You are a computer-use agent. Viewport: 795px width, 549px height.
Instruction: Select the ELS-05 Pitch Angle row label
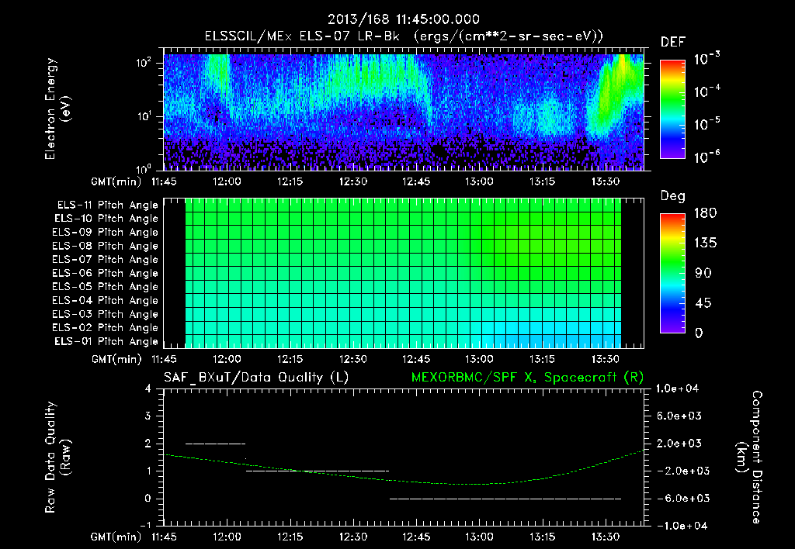106,287
